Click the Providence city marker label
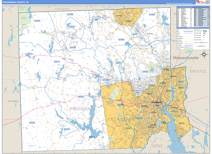Screen dimensions: 212x154 (153, 102)
